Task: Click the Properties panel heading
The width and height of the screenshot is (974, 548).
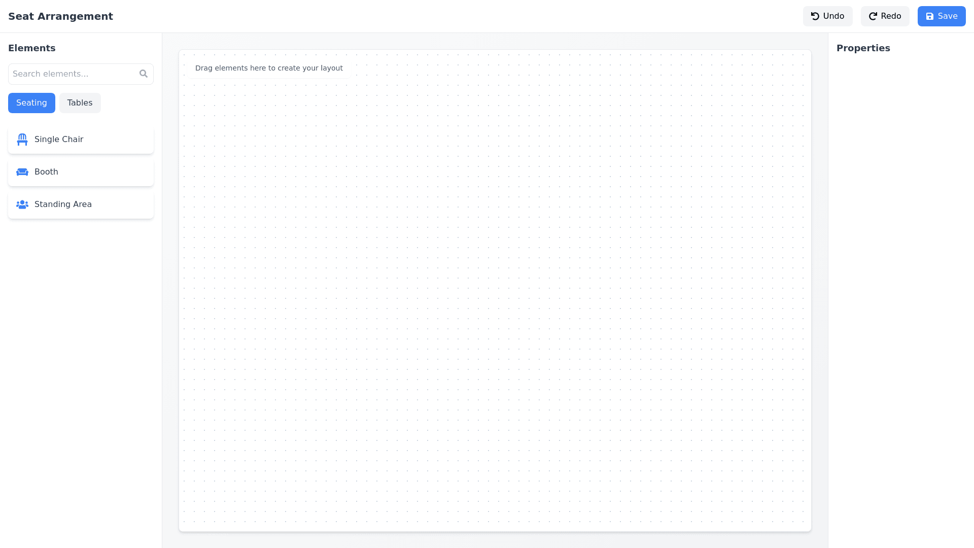Action: pyautogui.click(x=863, y=48)
